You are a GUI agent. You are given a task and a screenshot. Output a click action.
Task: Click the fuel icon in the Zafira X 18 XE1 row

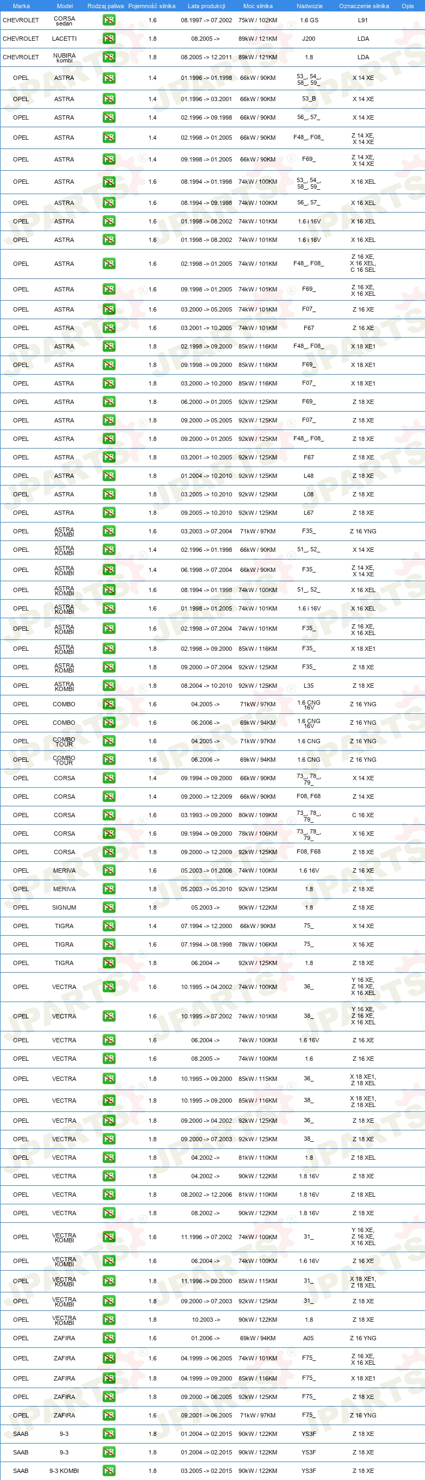coord(109,1378)
